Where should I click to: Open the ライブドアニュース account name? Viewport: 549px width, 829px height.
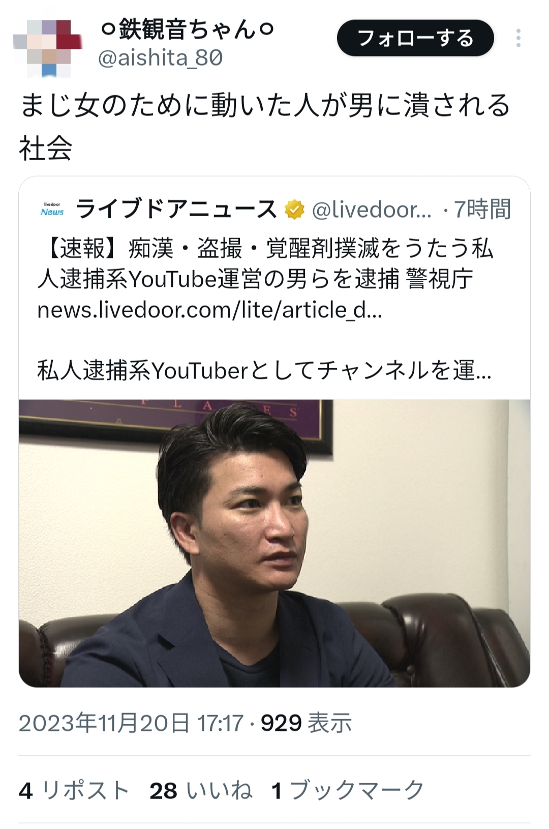pyautogui.click(x=176, y=210)
